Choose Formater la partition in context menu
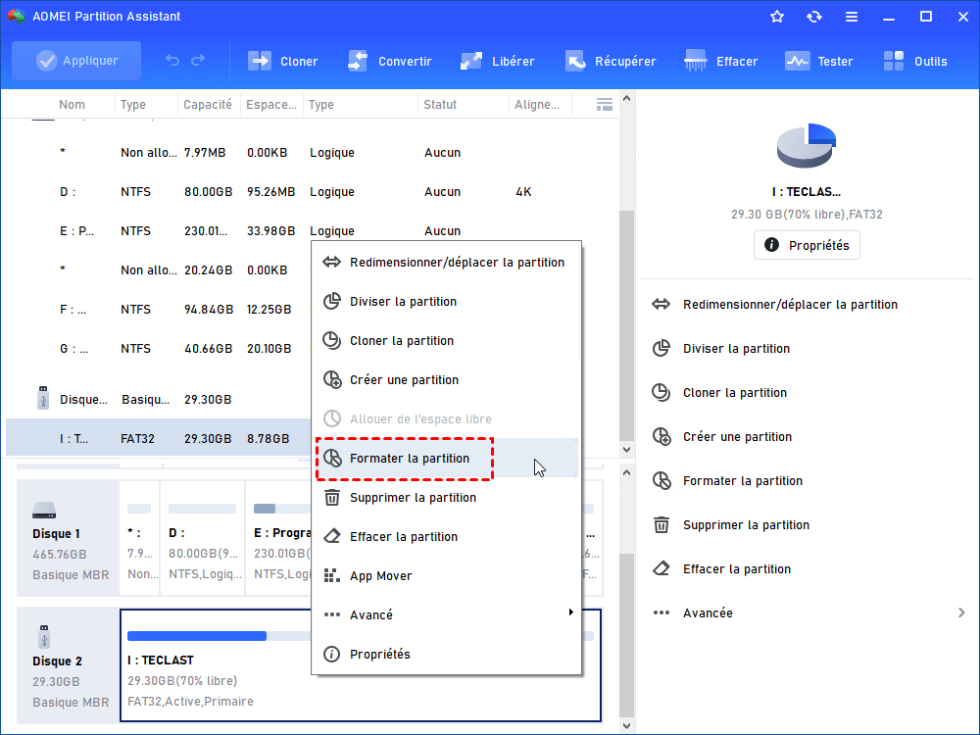The width and height of the screenshot is (980, 735). pyautogui.click(x=410, y=458)
